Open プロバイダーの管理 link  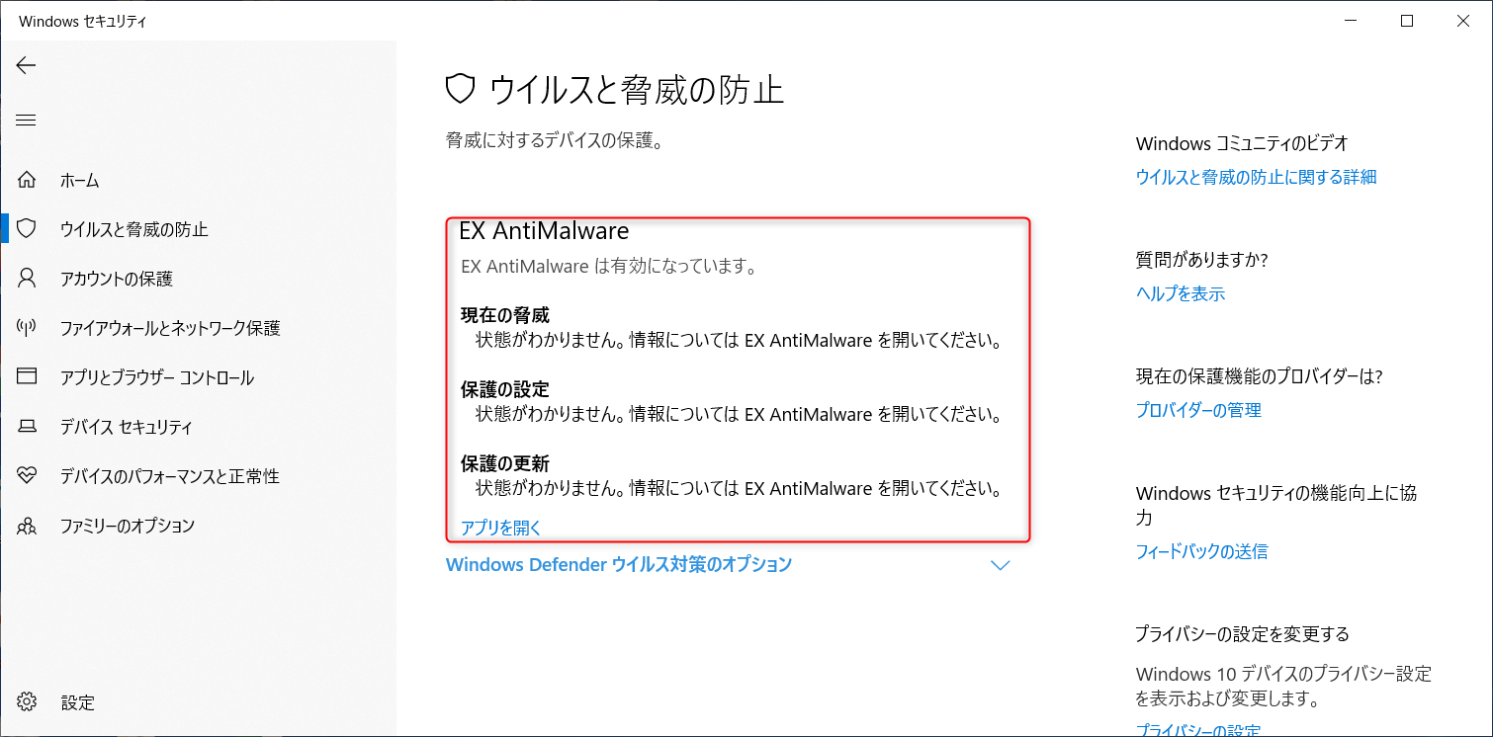click(1198, 410)
